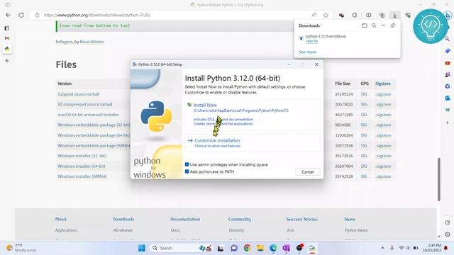Open Downloads folder from Downloads panel
The height and width of the screenshot is (255, 454).
point(364,25)
